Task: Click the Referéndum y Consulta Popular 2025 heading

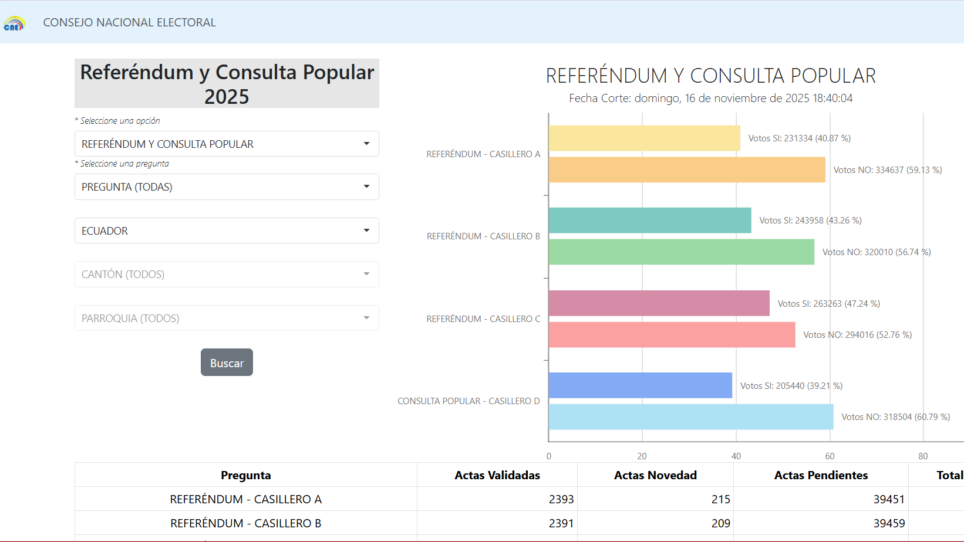Action: pyautogui.click(x=227, y=84)
